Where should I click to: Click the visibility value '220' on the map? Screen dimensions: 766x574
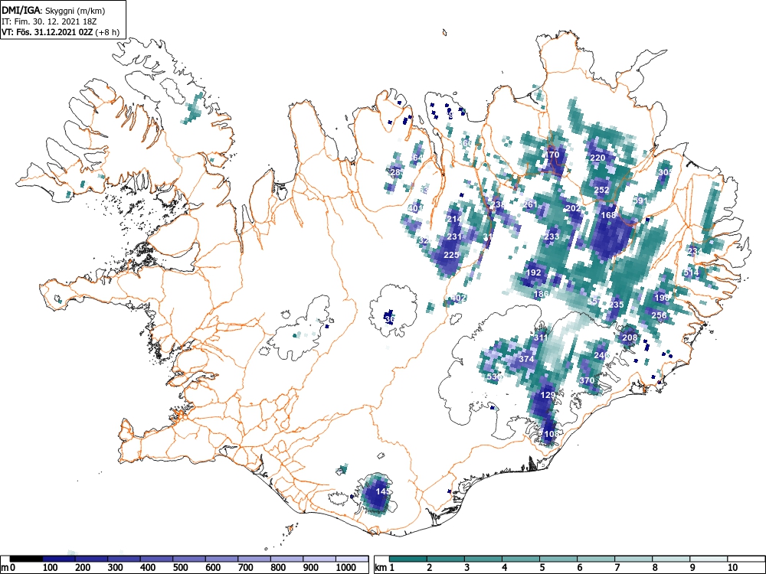coord(597,158)
